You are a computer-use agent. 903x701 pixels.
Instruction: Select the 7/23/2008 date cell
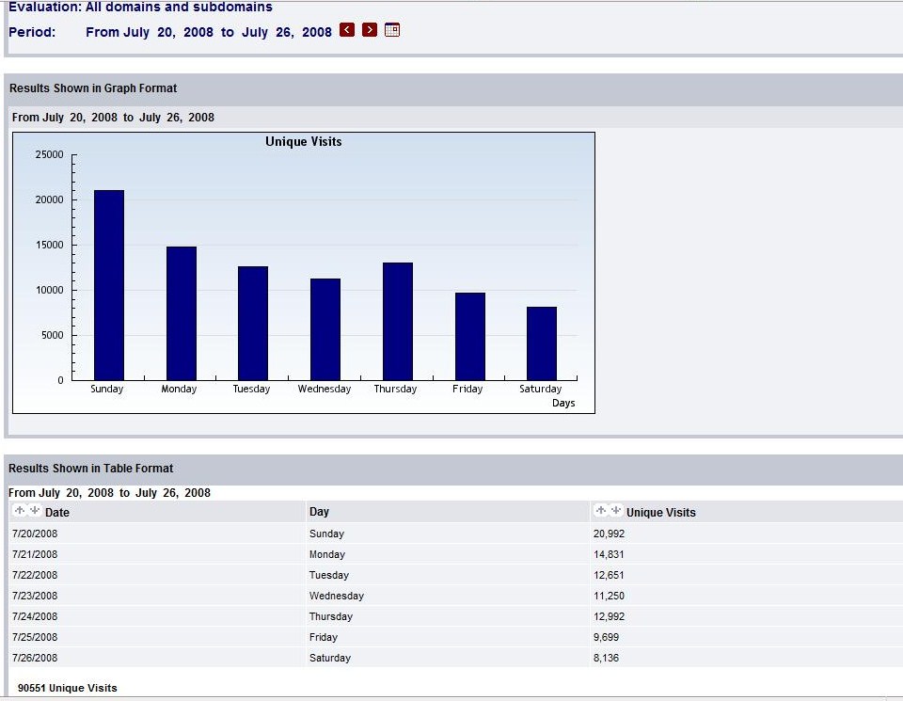(35, 596)
